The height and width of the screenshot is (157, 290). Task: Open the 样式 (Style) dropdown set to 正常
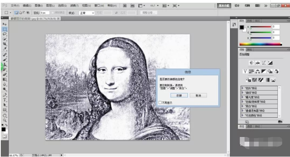coord(87,13)
